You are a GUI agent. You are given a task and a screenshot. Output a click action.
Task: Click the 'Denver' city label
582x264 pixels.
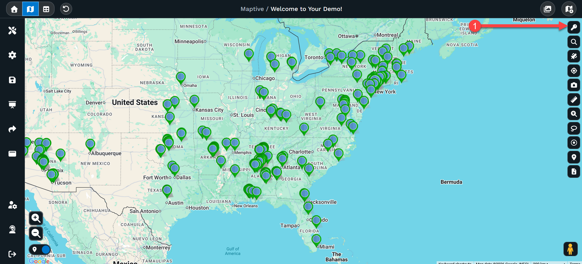[x=94, y=103]
